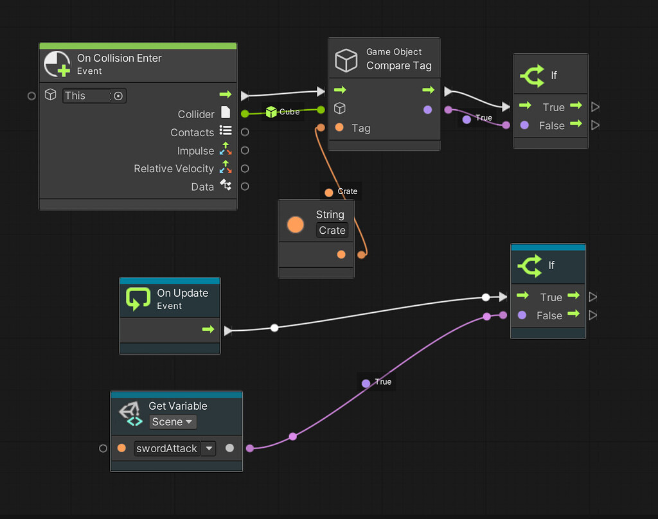Open the swordAttack variable dropdown arrow
Viewport: 658px width, 519px height.
click(209, 448)
